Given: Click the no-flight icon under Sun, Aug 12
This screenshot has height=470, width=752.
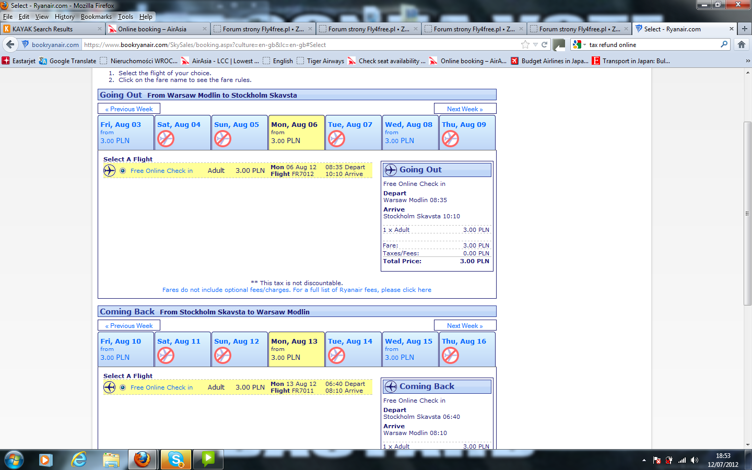Looking at the screenshot, I should click(222, 356).
